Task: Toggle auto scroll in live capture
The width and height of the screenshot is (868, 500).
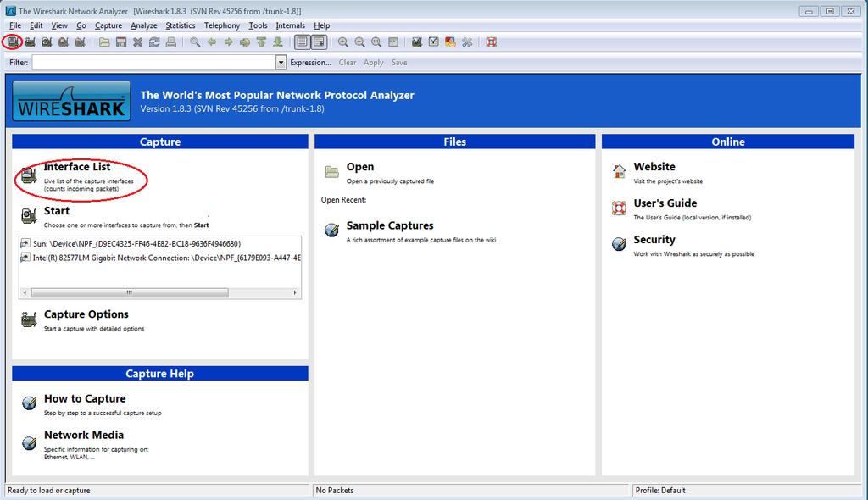Action: (319, 42)
